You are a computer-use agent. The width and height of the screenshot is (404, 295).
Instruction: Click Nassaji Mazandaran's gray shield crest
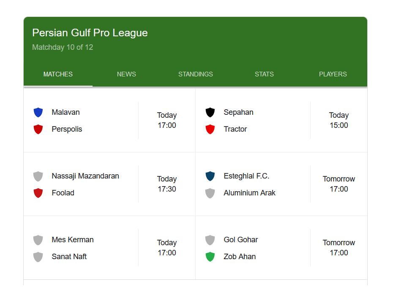(x=38, y=176)
